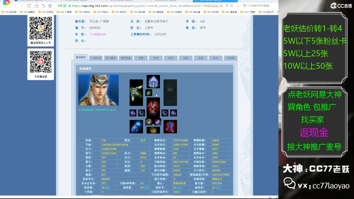Open the 150 自在天 bookmark

point(119,12)
